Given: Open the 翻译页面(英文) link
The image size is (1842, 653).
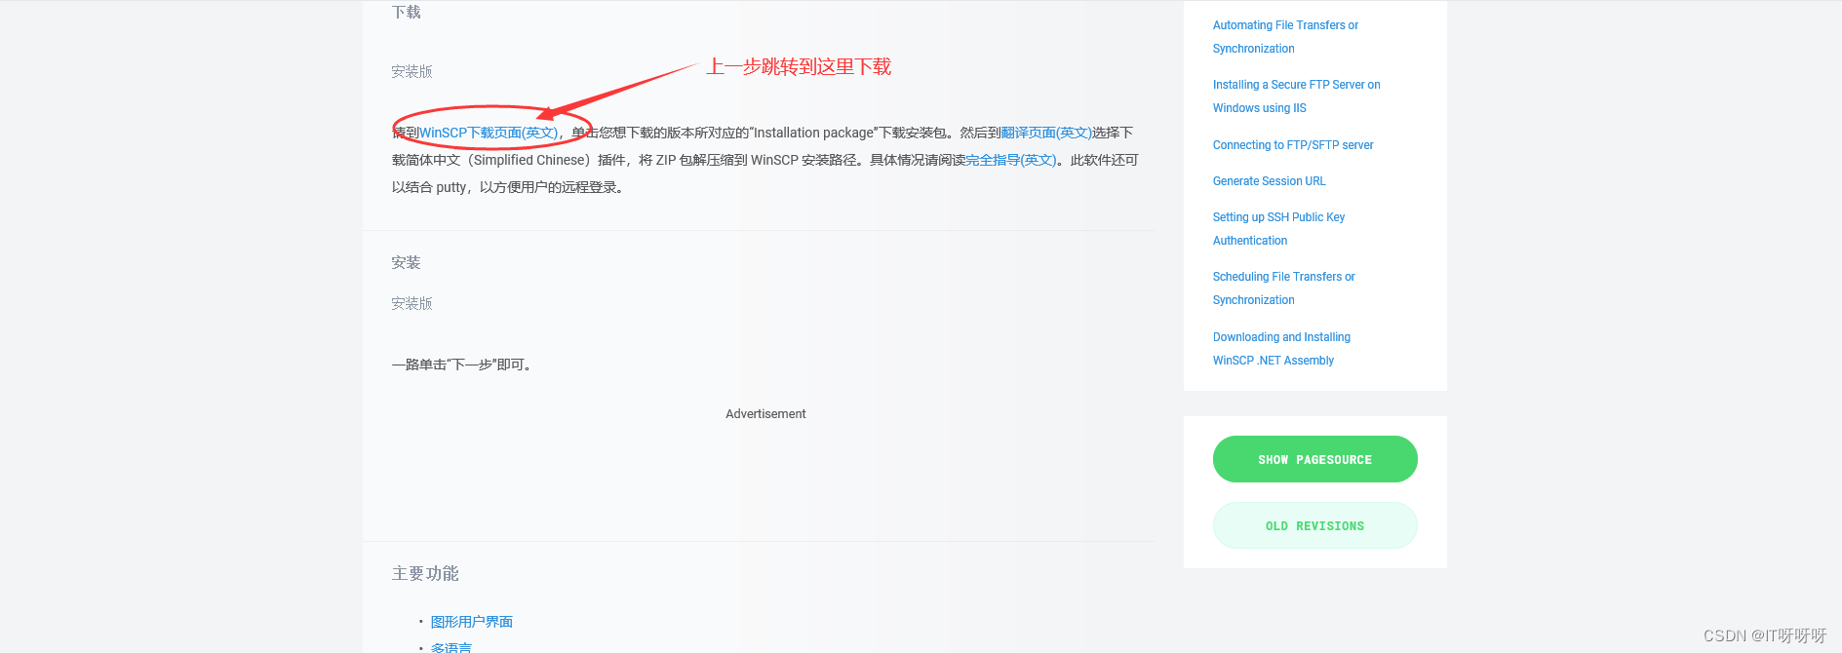Looking at the screenshot, I should [1046, 133].
